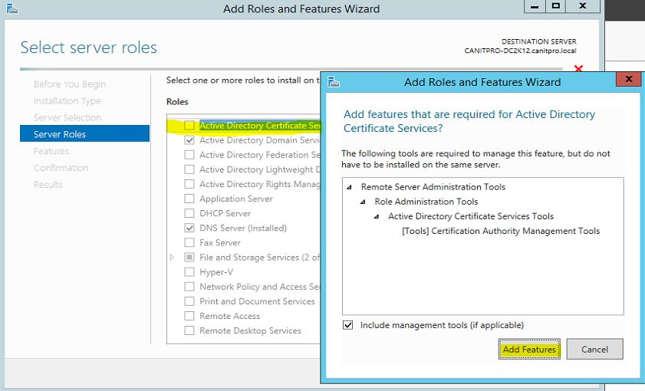Click the Add Features button
This screenshot has height=391, width=645.
(529, 349)
